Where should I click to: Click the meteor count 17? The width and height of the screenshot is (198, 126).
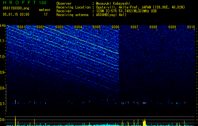pyautogui.click(x=46, y=14)
